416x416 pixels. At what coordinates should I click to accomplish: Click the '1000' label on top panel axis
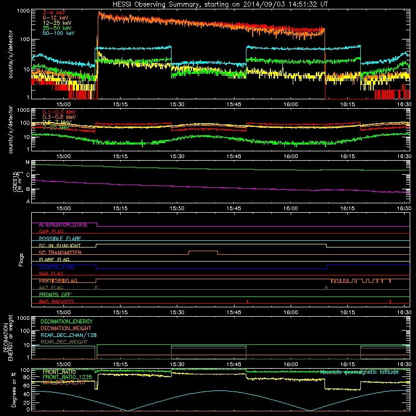click(23, 11)
